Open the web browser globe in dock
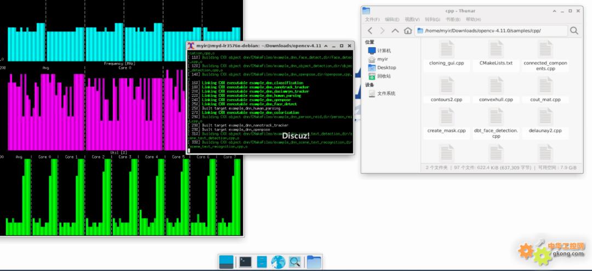Screen dimensions: 592x271 278,262
